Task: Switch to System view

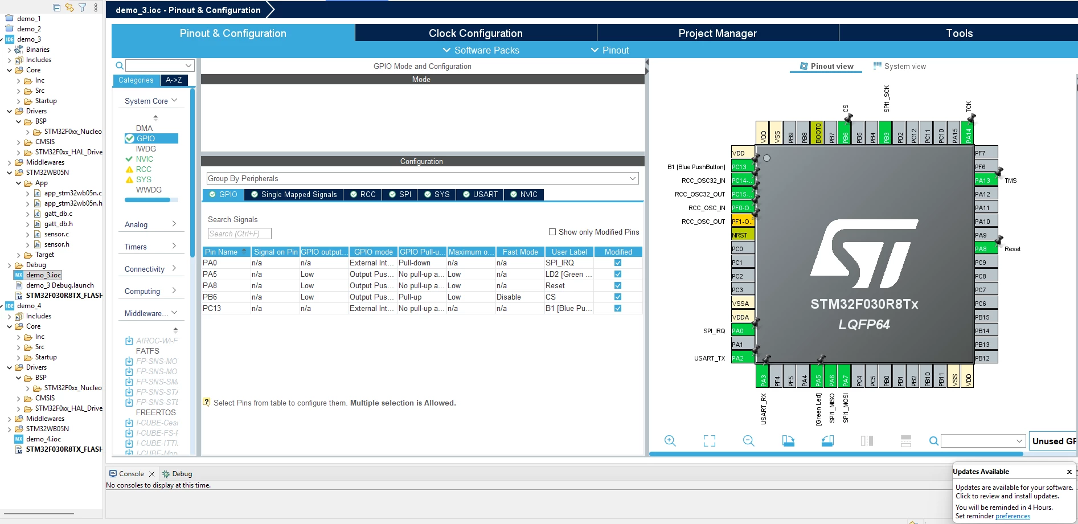Action: 900,67
